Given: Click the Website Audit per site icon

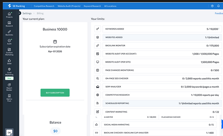Looking at the screenshot, I should point(97,62).
